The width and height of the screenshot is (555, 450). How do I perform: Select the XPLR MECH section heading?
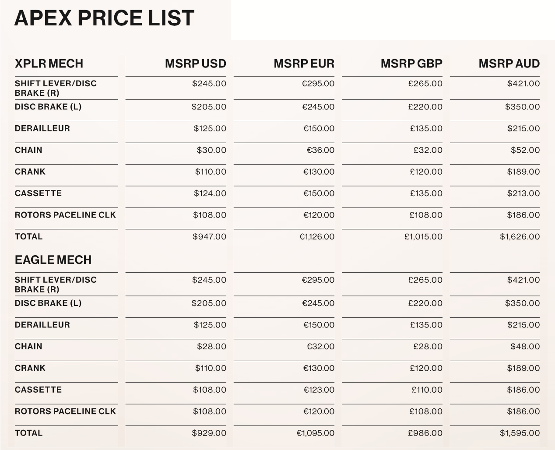point(49,64)
